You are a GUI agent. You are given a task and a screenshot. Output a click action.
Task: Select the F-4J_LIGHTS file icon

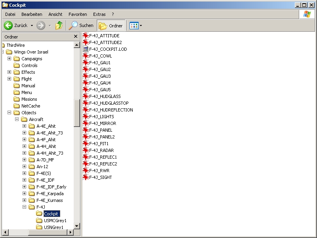click(x=86, y=117)
